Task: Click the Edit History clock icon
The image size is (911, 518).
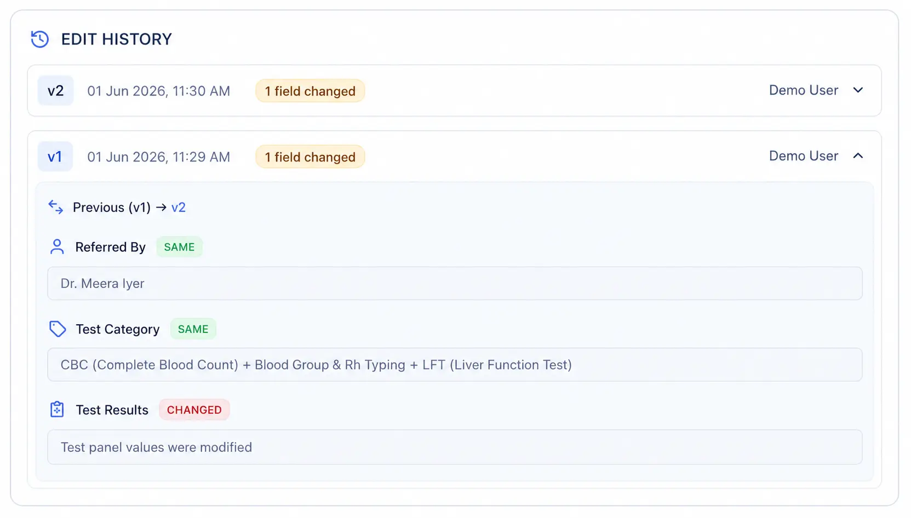Action: click(x=39, y=39)
